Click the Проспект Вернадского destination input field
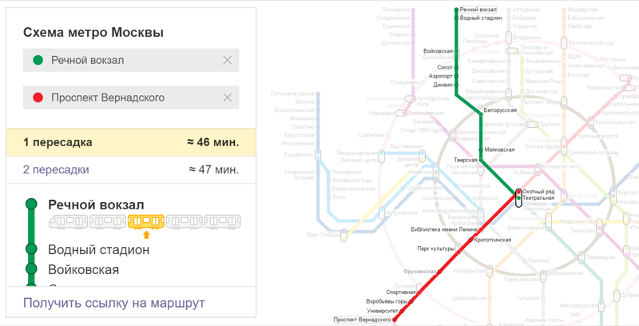Image resolution: width=639 pixels, height=326 pixels. (x=131, y=97)
